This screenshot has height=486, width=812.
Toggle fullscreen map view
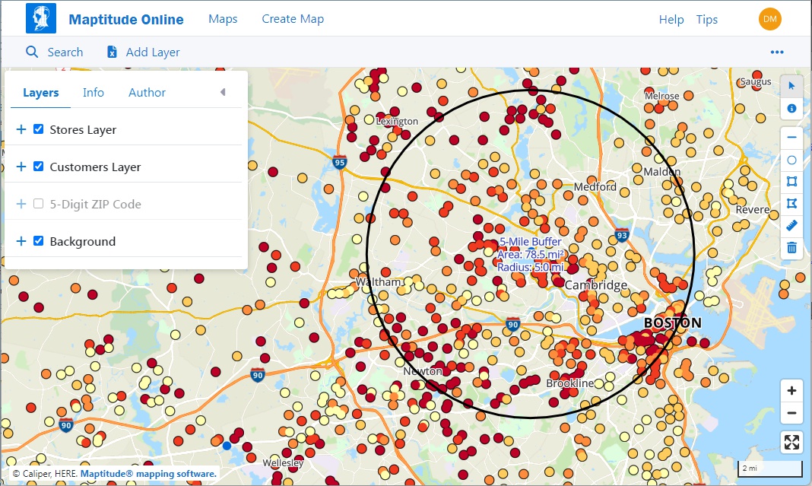coord(791,443)
